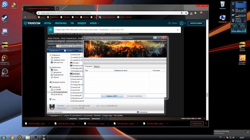The image size is (250, 140).
Task: Bookmark the page with the star icon
Action: pyautogui.click(x=186, y=13)
